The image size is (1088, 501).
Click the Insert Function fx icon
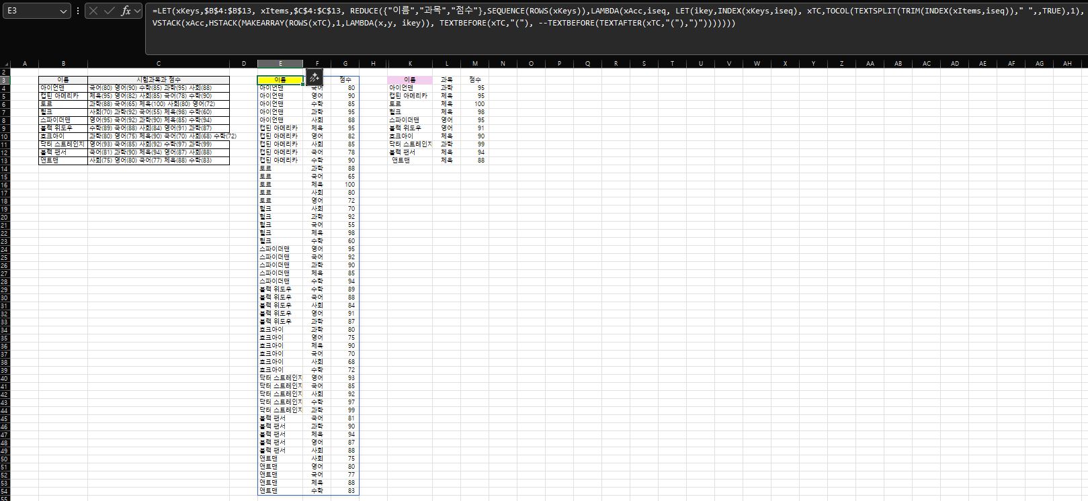(x=126, y=11)
